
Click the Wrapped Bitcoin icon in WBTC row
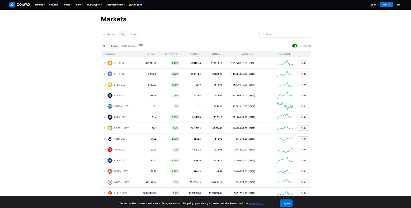(110, 182)
